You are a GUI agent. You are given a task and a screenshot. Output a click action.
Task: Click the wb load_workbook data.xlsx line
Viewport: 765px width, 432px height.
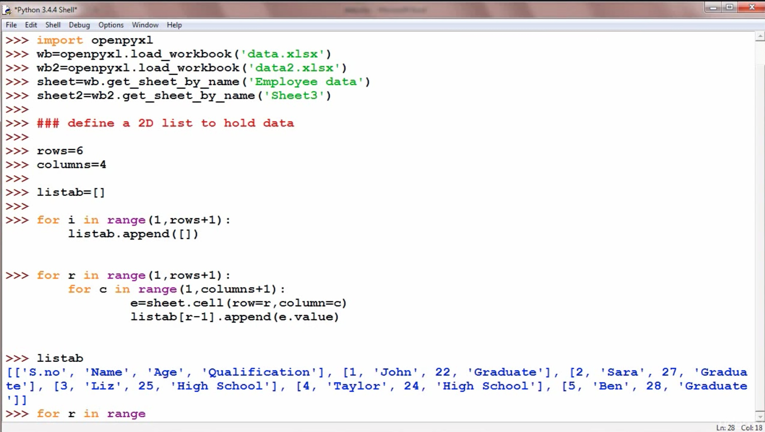[x=184, y=54]
